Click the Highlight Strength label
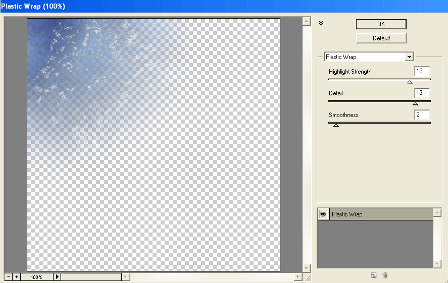 [350, 72]
